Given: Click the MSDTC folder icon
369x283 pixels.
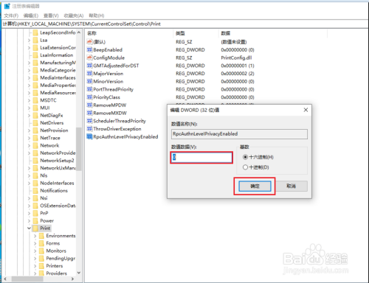Looking at the screenshot, I should [35, 100].
